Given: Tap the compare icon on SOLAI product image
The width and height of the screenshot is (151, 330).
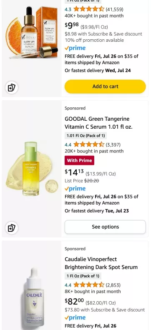Looking at the screenshot, I should [12, 88].
